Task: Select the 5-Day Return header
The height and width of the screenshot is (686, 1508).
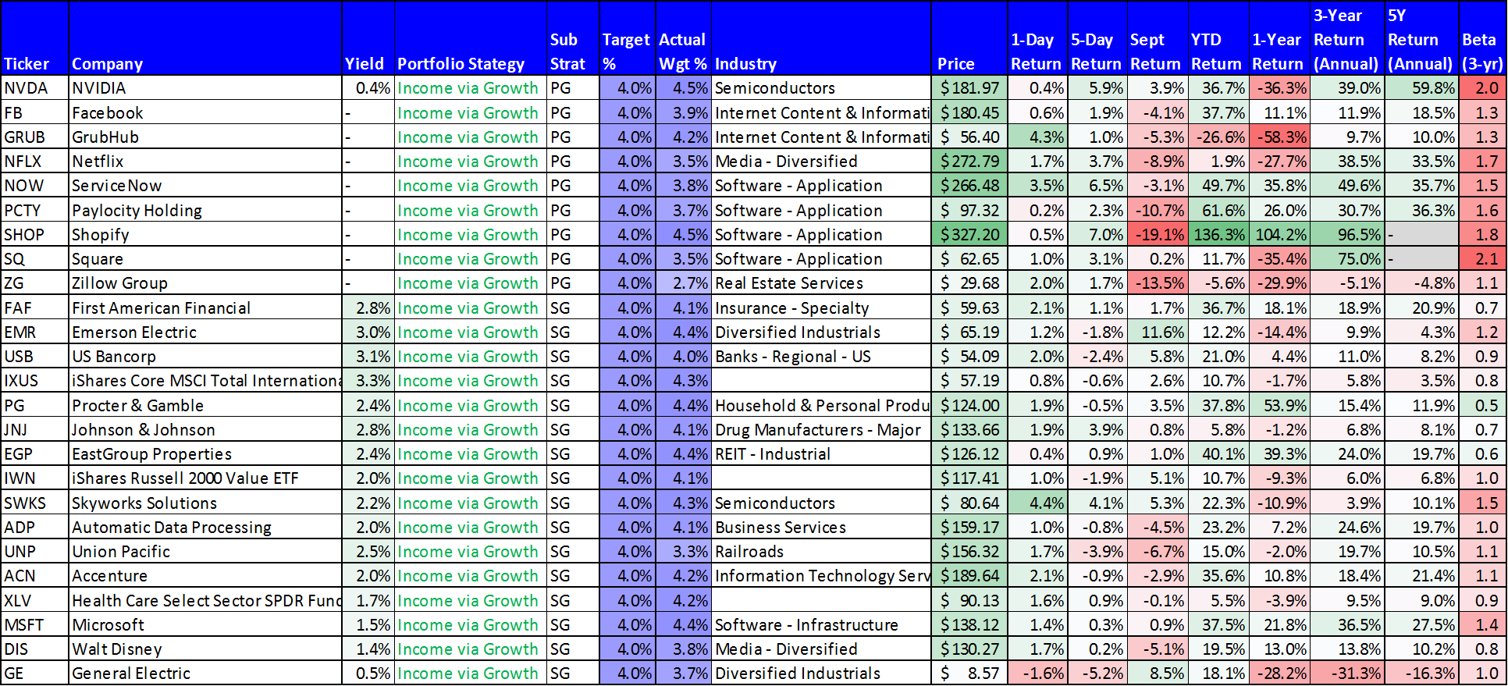Action: (1097, 38)
